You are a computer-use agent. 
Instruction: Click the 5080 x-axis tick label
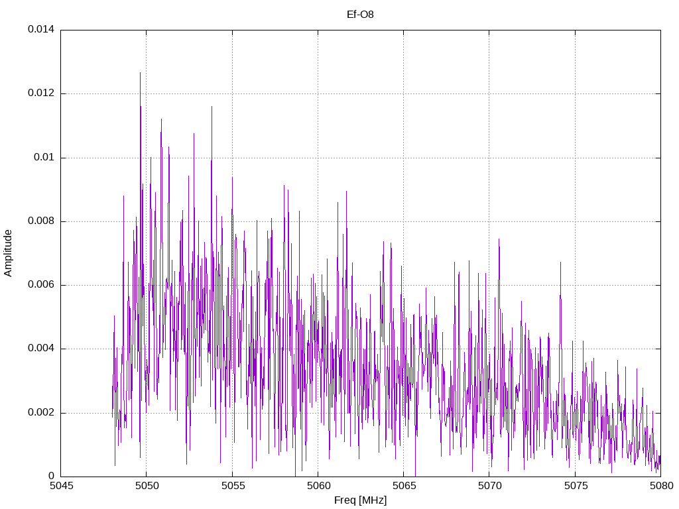pos(661,486)
